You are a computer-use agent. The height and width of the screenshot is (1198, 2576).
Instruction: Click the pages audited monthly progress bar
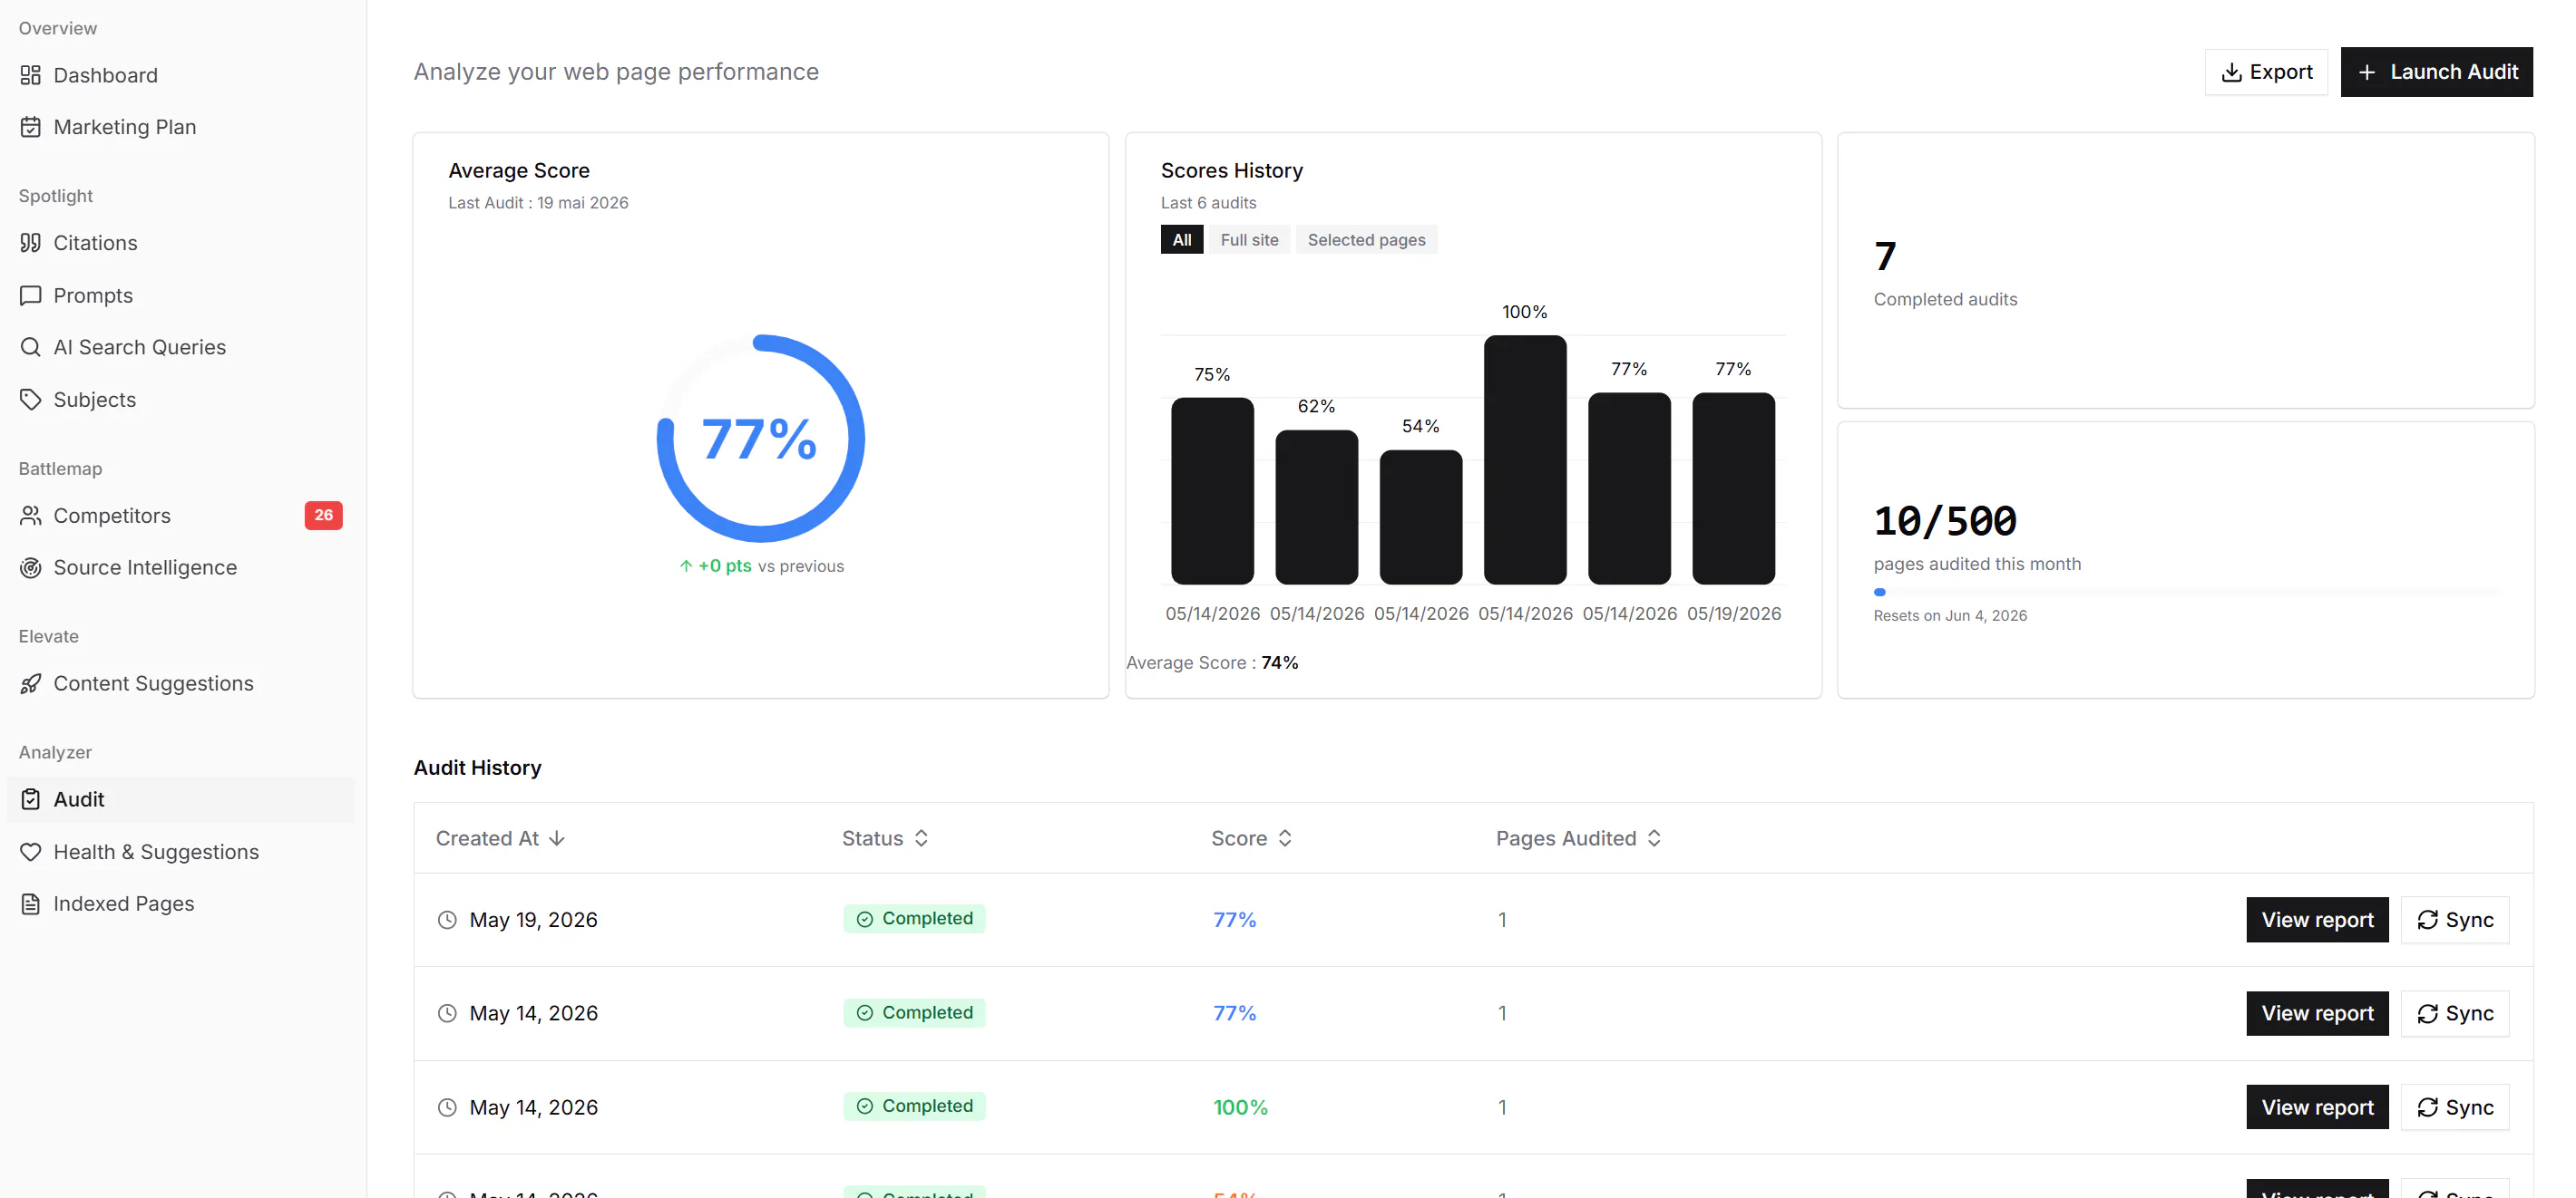pos(2185,593)
